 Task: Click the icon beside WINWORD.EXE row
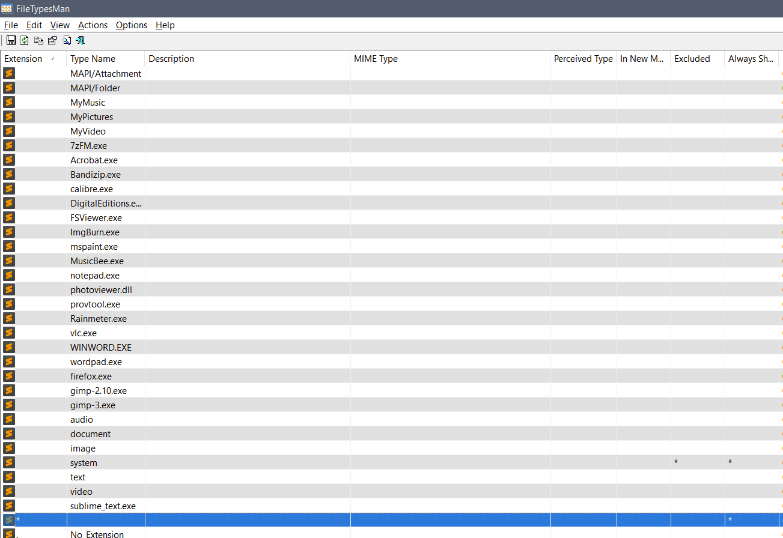click(x=8, y=347)
